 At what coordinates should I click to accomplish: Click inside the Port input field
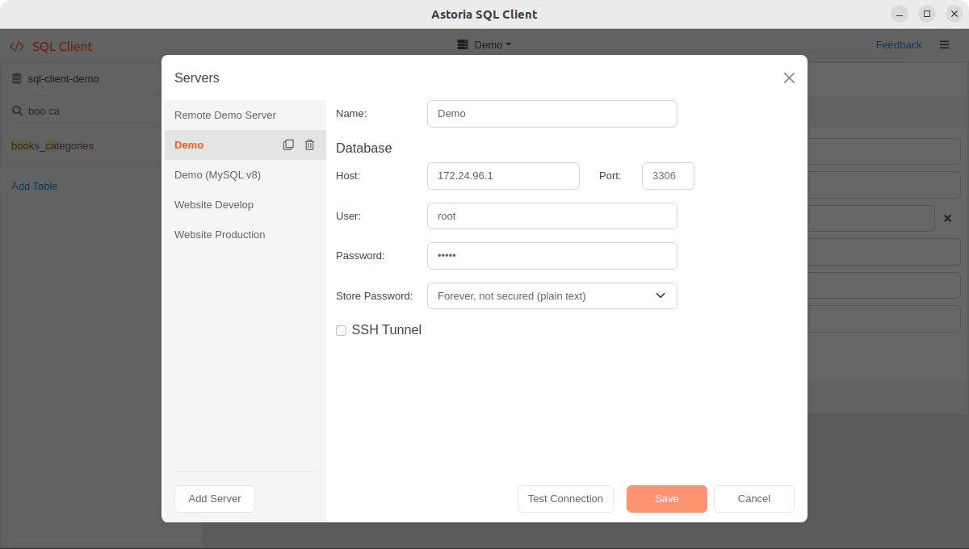[x=667, y=175]
